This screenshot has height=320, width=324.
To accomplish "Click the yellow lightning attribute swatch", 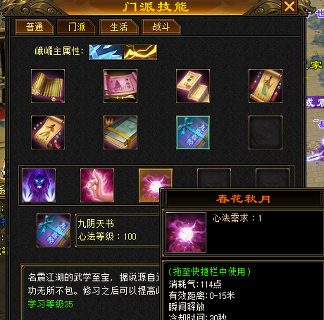I will pyautogui.click(x=140, y=52).
